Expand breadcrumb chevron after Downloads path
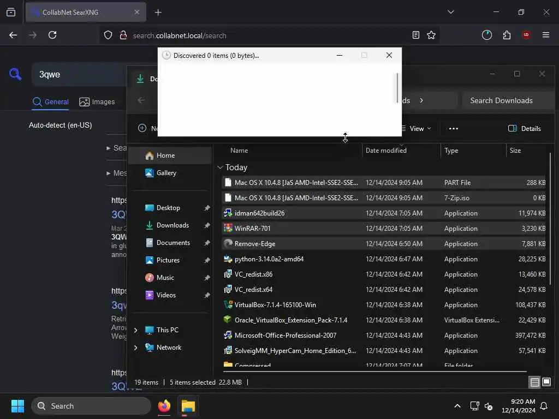 421,100
